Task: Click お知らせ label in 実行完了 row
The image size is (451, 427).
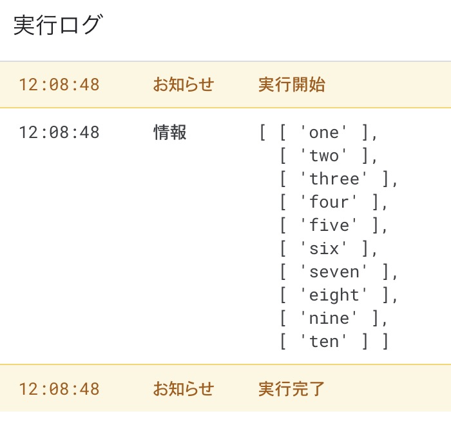Action: click(183, 389)
